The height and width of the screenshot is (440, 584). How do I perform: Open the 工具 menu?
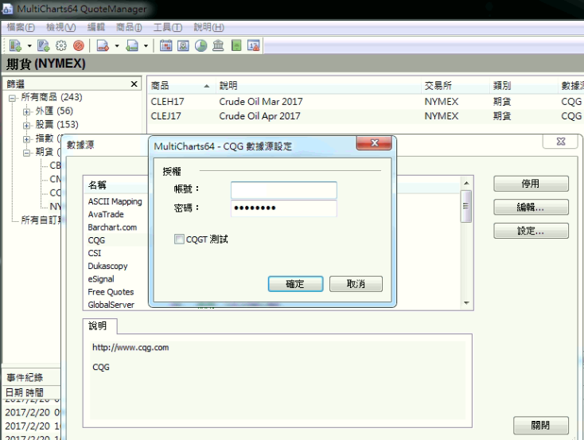pyautogui.click(x=168, y=27)
